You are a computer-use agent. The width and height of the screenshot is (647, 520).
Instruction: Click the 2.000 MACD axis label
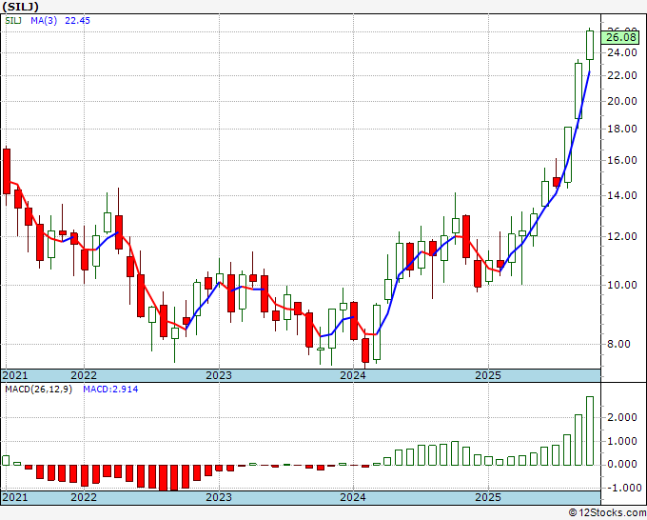622,417
